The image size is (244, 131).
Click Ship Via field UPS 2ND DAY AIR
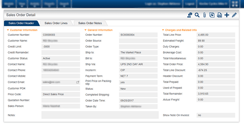coord(138,64)
